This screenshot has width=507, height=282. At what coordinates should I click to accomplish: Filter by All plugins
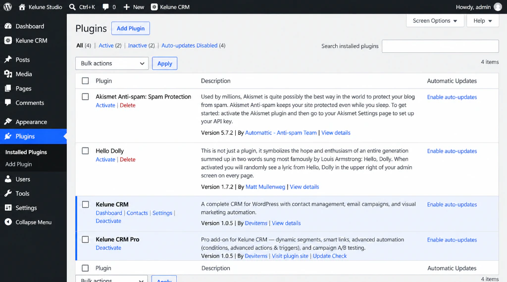pyautogui.click(x=80, y=46)
